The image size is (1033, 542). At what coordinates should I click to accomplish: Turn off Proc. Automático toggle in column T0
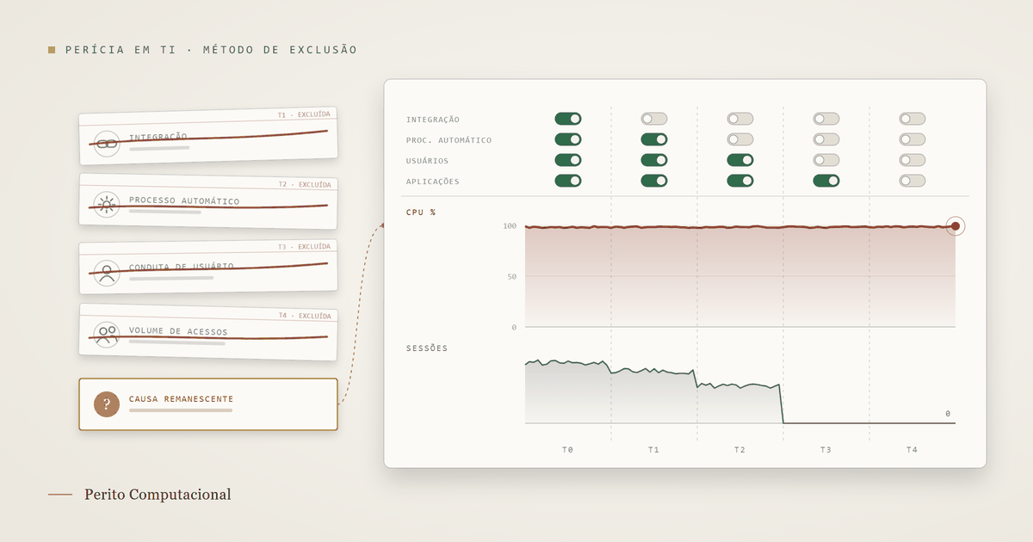point(568,139)
